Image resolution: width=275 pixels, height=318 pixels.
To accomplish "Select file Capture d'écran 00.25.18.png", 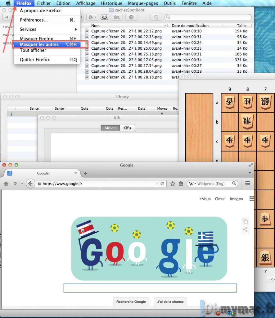I will coord(126,54).
